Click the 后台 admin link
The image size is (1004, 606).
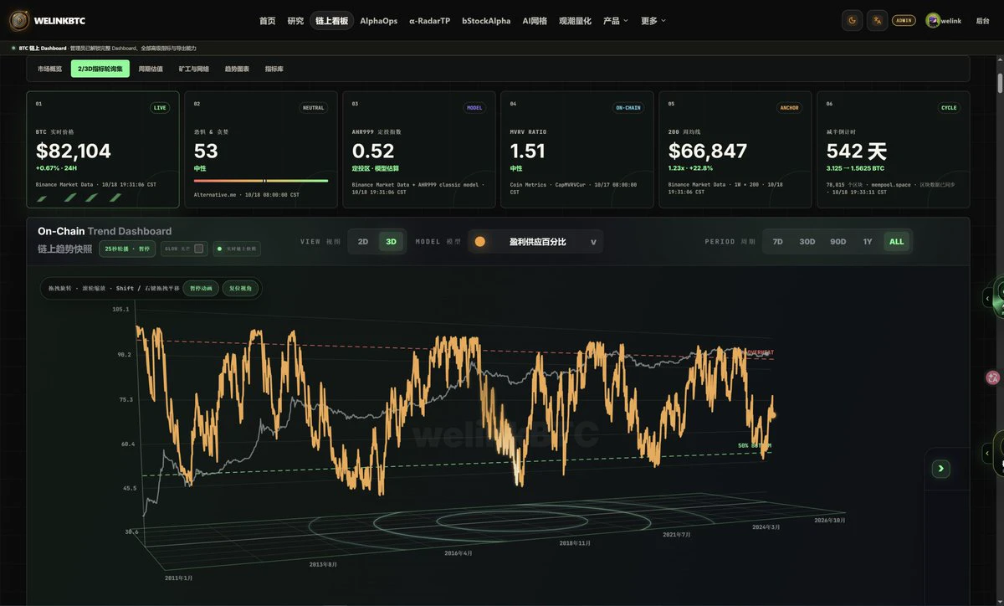tap(982, 21)
